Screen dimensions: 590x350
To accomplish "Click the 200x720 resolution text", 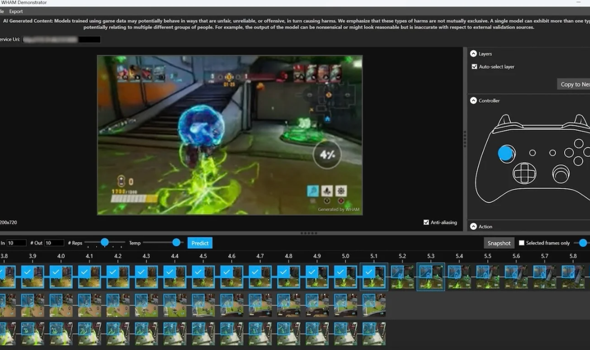I will click(x=8, y=222).
